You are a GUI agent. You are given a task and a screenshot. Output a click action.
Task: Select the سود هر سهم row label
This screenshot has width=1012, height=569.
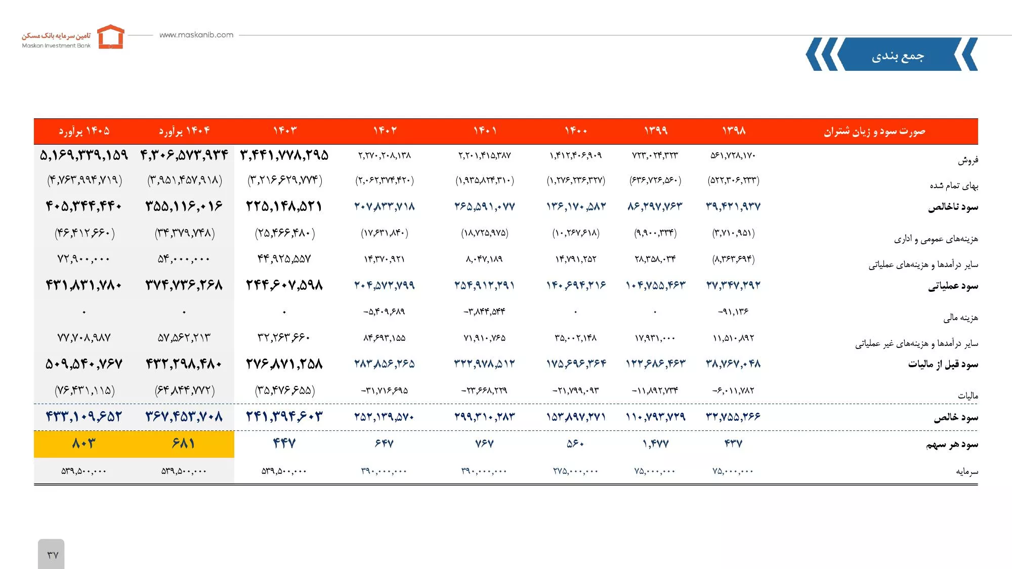tap(952, 445)
